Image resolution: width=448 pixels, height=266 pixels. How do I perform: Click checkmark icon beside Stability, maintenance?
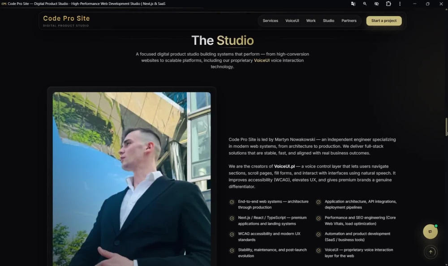coord(232,251)
